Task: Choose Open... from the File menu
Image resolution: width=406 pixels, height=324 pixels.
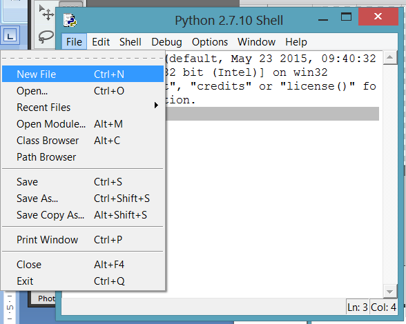Action: click(x=83, y=91)
